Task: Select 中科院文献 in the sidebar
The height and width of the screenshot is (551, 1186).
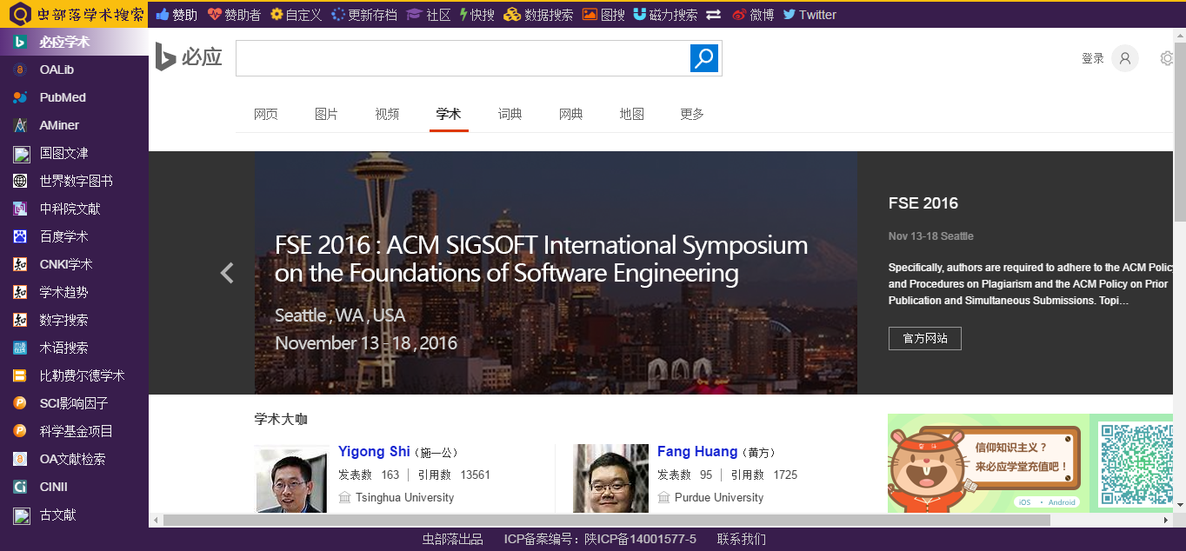Action: pyautogui.click(x=74, y=209)
